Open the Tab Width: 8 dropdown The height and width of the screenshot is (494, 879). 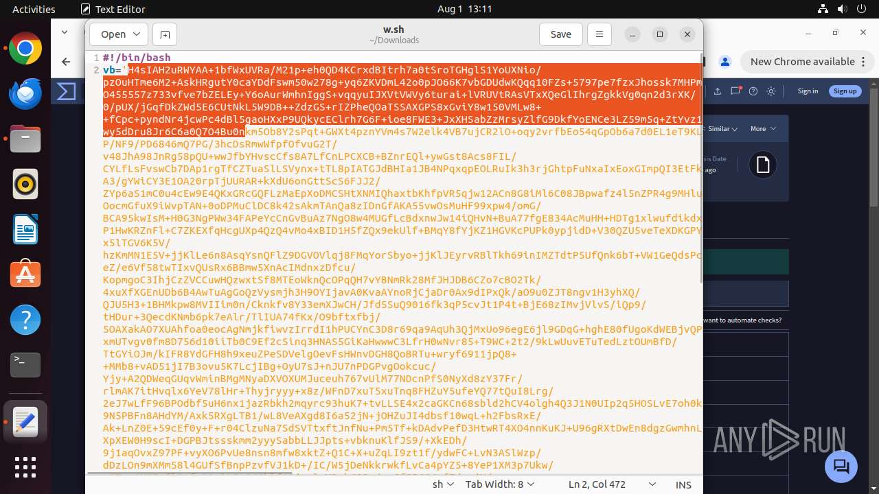click(x=501, y=484)
